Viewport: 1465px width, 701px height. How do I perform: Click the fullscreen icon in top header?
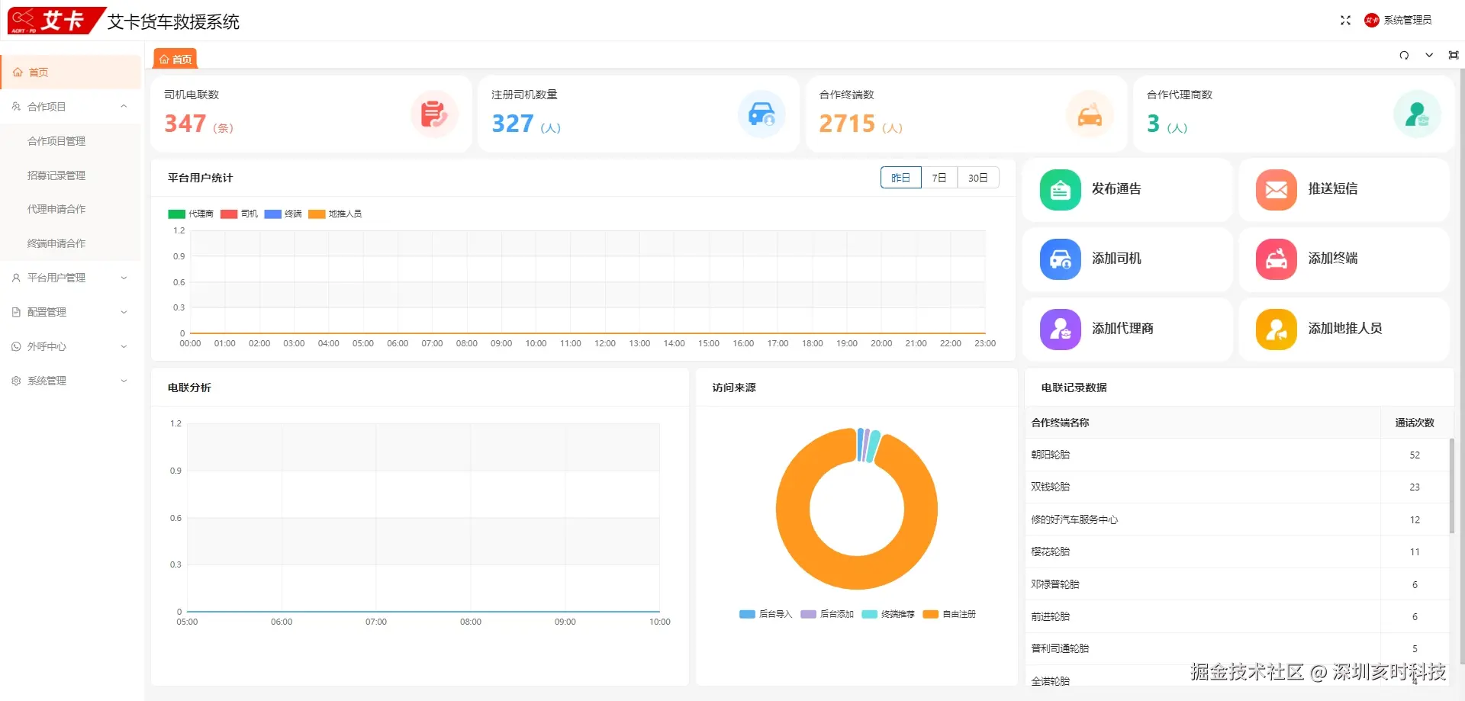pos(1345,21)
